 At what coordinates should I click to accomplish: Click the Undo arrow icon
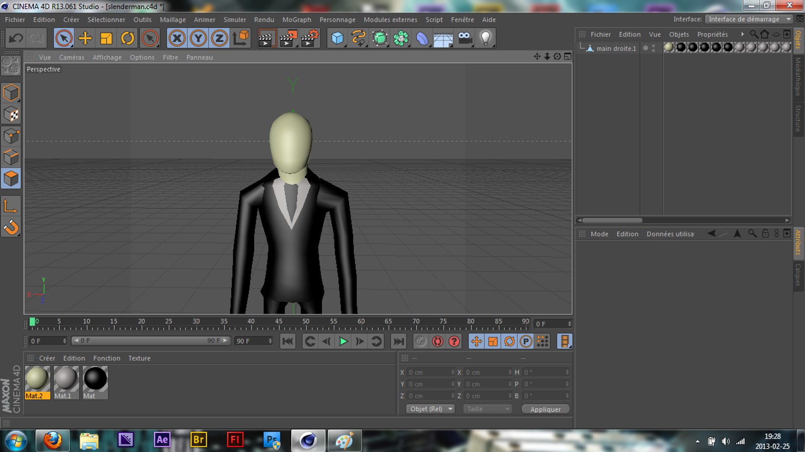click(x=16, y=39)
